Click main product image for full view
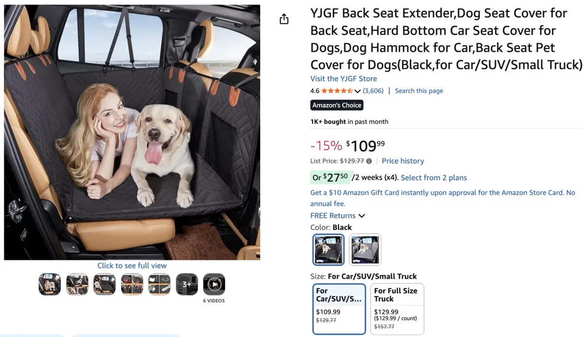The image size is (583, 337). coord(132,132)
